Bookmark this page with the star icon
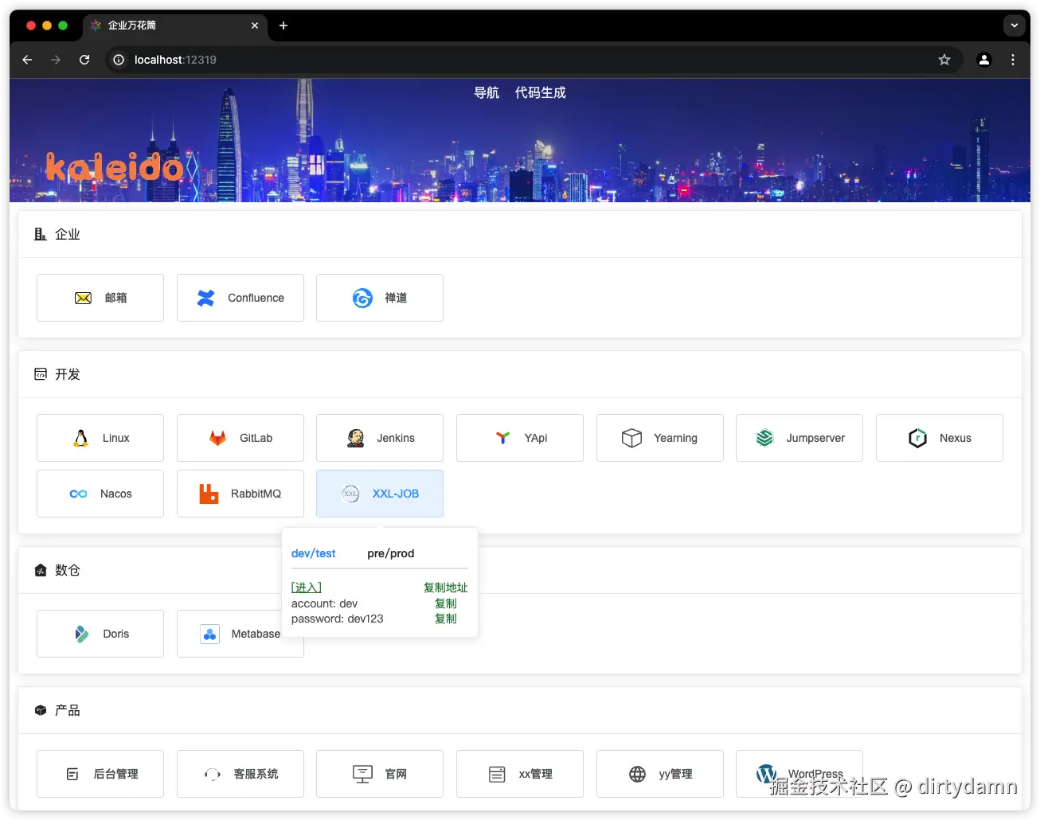This screenshot has height=820, width=1040. pos(944,60)
